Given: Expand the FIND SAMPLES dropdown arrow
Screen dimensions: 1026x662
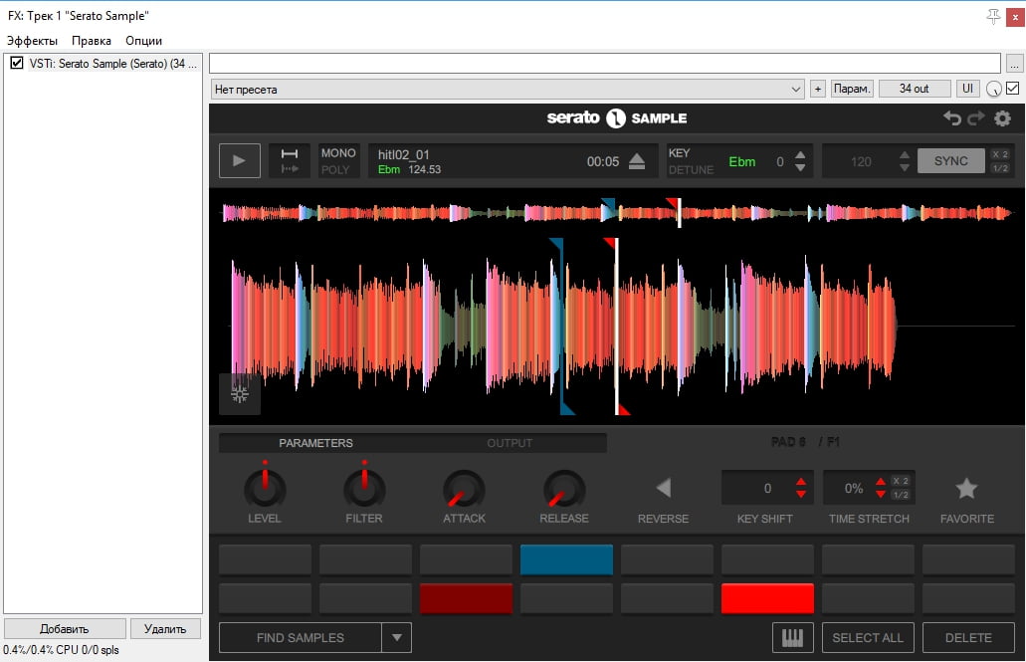Looking at the screenshot, I should 396,637.
